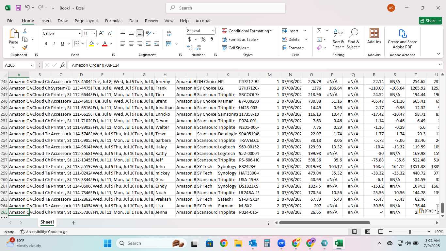Toggle Middle Align button
Screen dimensions: 446x251
click(131, 33)
